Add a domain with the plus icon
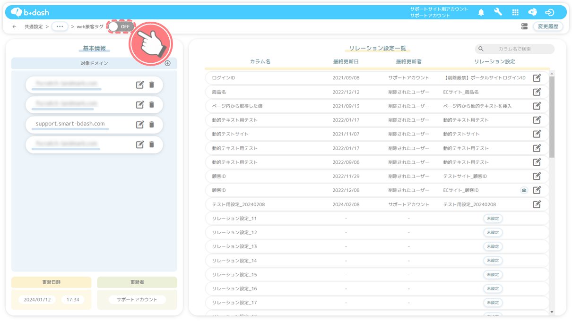 coord(167,63)
